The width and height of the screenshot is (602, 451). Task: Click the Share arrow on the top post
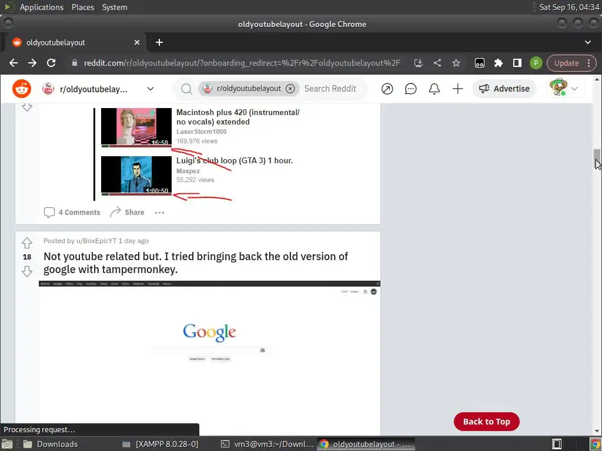coord(127,212)
